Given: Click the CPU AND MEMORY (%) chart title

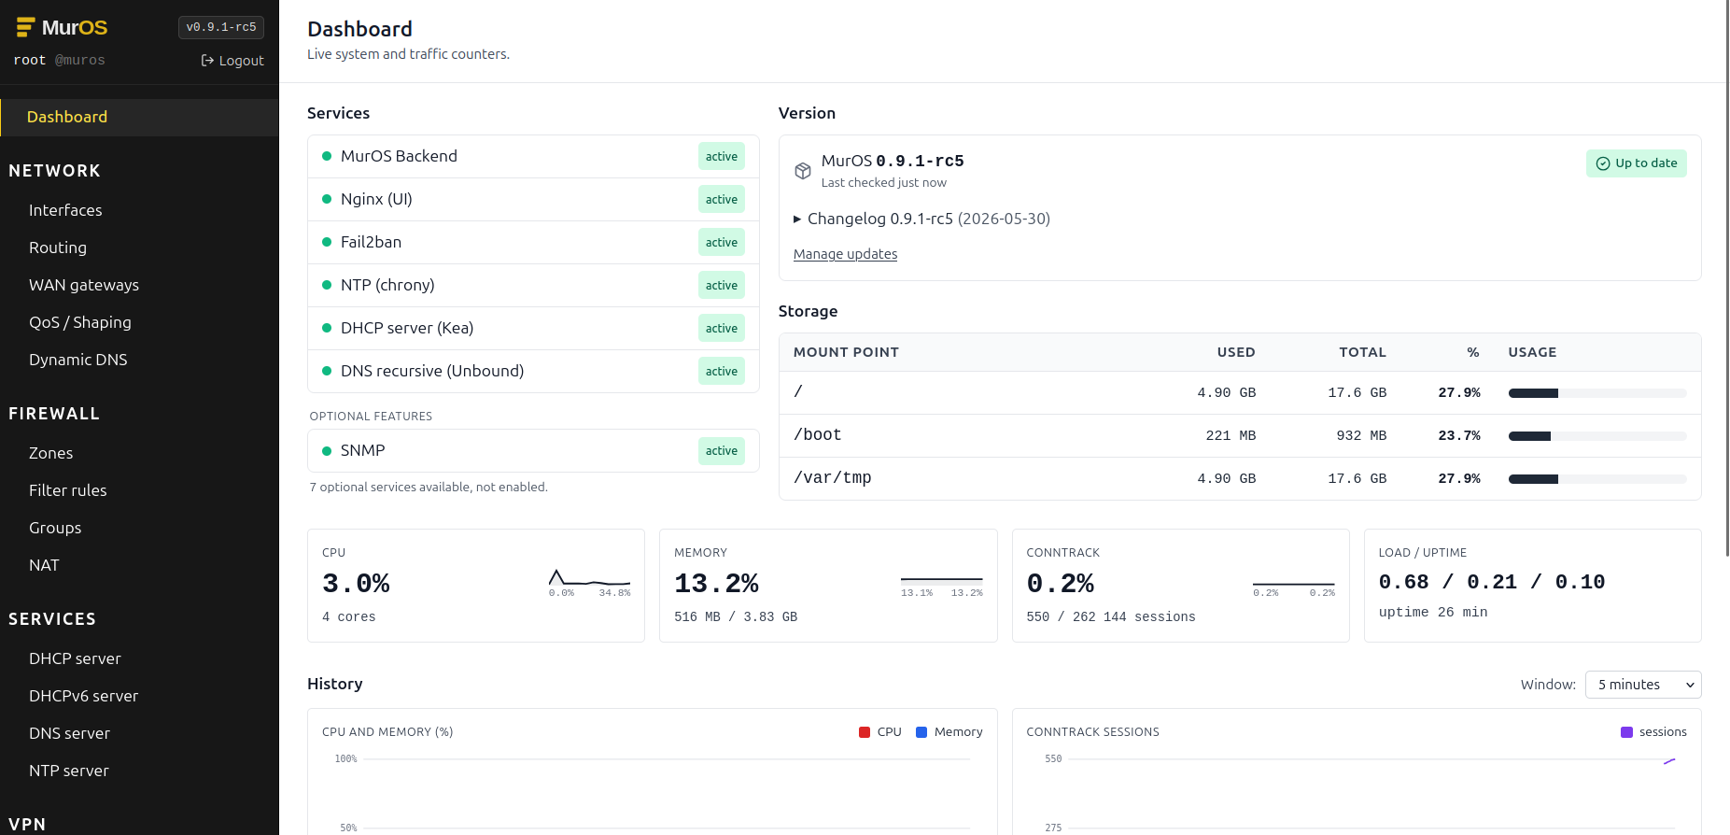Looking at the screenshot, I should pyautogui.click(x=387, y=732).
